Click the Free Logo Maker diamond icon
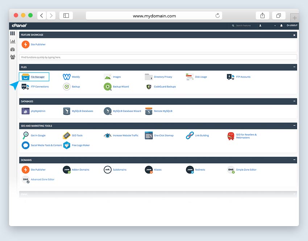Image resolution: width=308 pixels, height=241 pixels. click(66, 145)
